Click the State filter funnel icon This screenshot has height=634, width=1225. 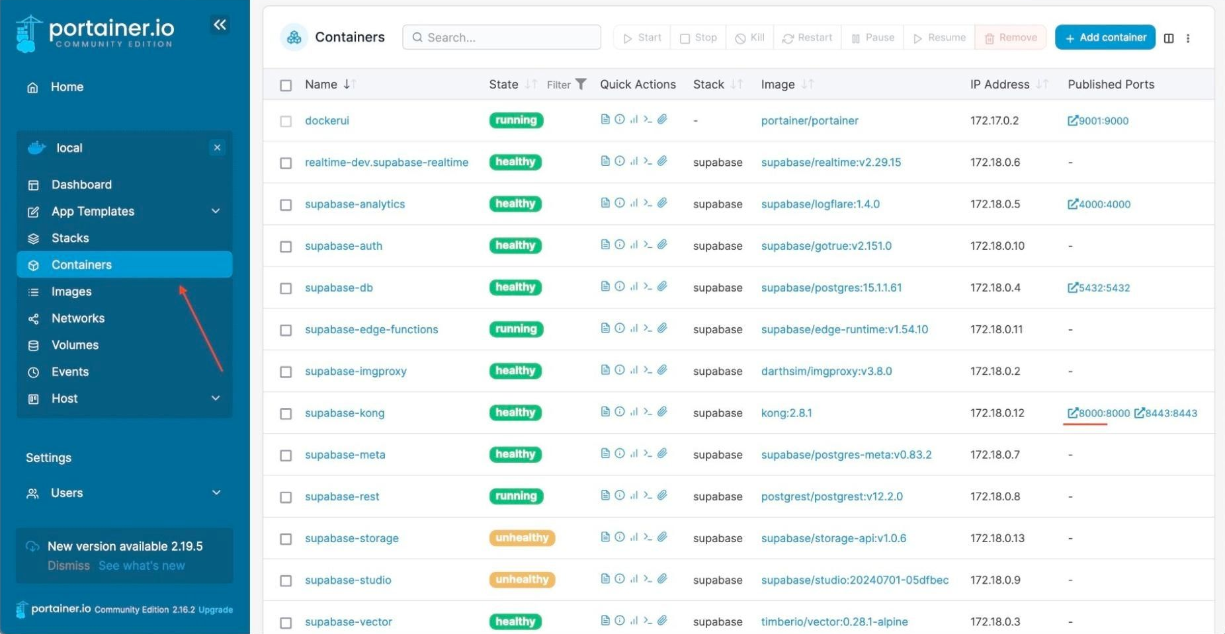pyautogui.click(x=581, y=84)
